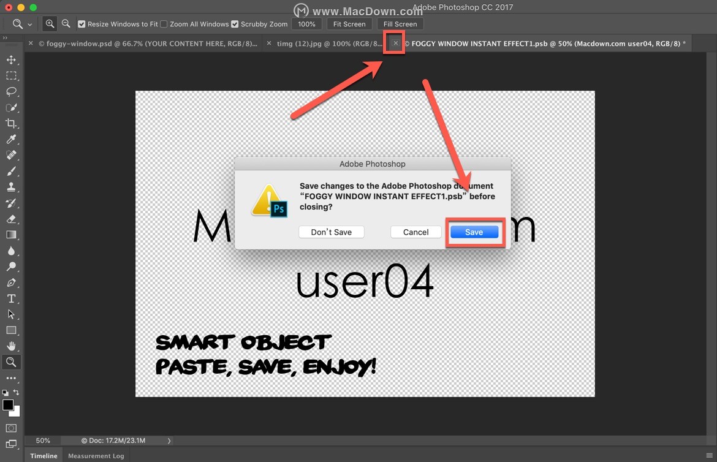717x462 pixels.
Task: Close the timg (12).jpg document tab
Action: tap(269, 43)
